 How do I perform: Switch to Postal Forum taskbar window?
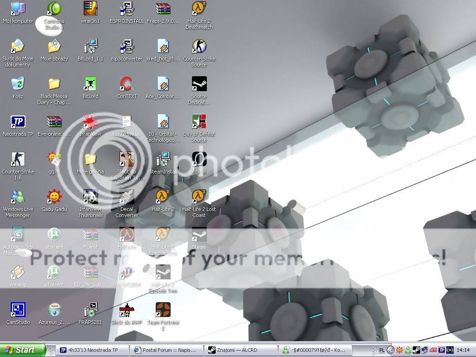coord(166,350)
